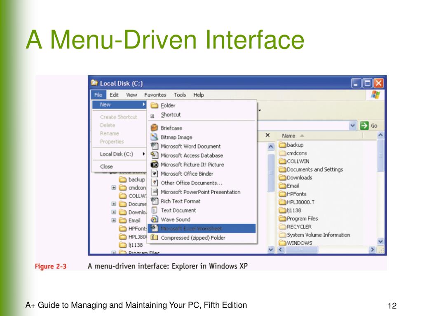This screenshot has width=422, height=316.
Task: Open the address bar dropdown arrow
Action: 352,125
